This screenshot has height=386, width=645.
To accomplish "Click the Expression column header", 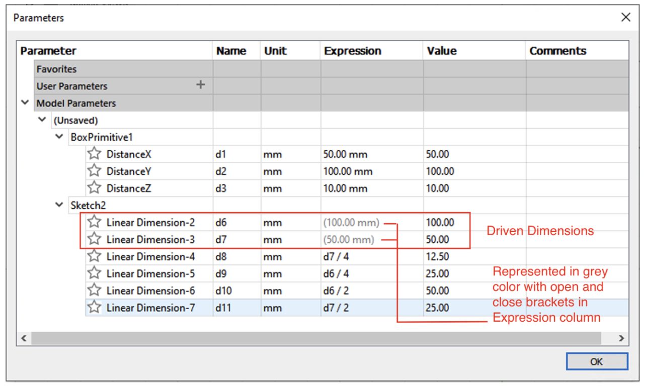I will click(x=352, y=51).
